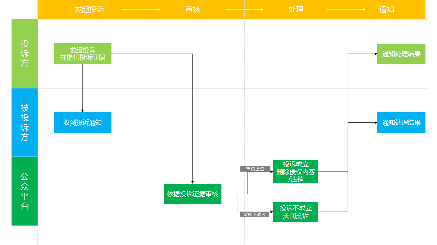Click the 依据投诉证据审核 green box

coord(192,194)
